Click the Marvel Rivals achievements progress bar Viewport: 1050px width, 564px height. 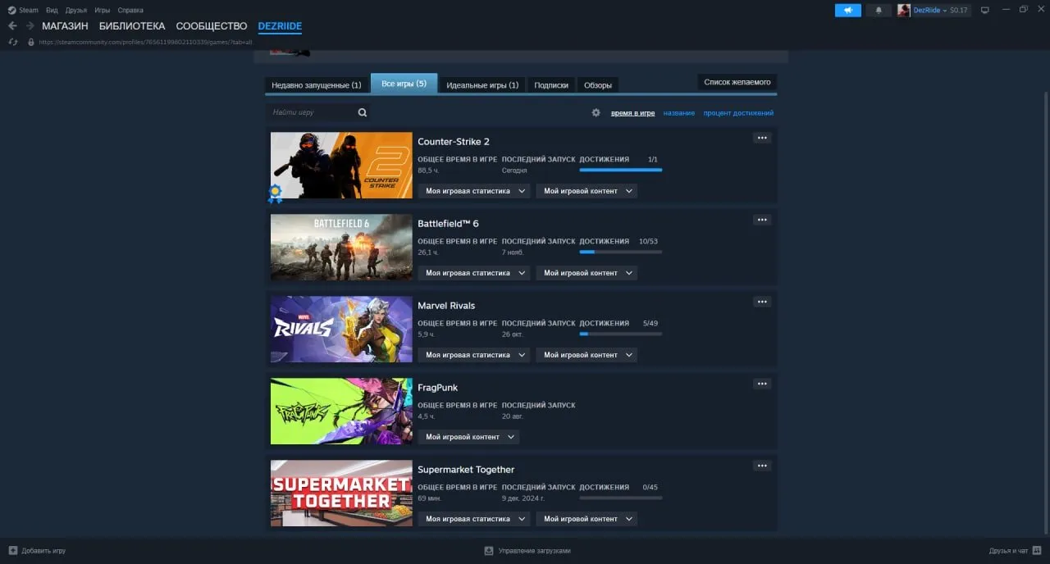[x=621, y=334]
